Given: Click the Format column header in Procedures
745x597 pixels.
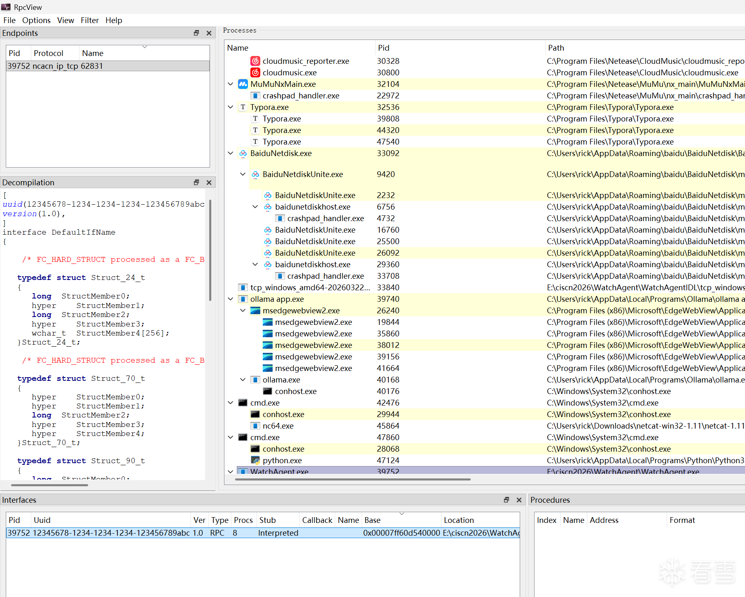Looking at the screenshot, I should tap(705, 520).
